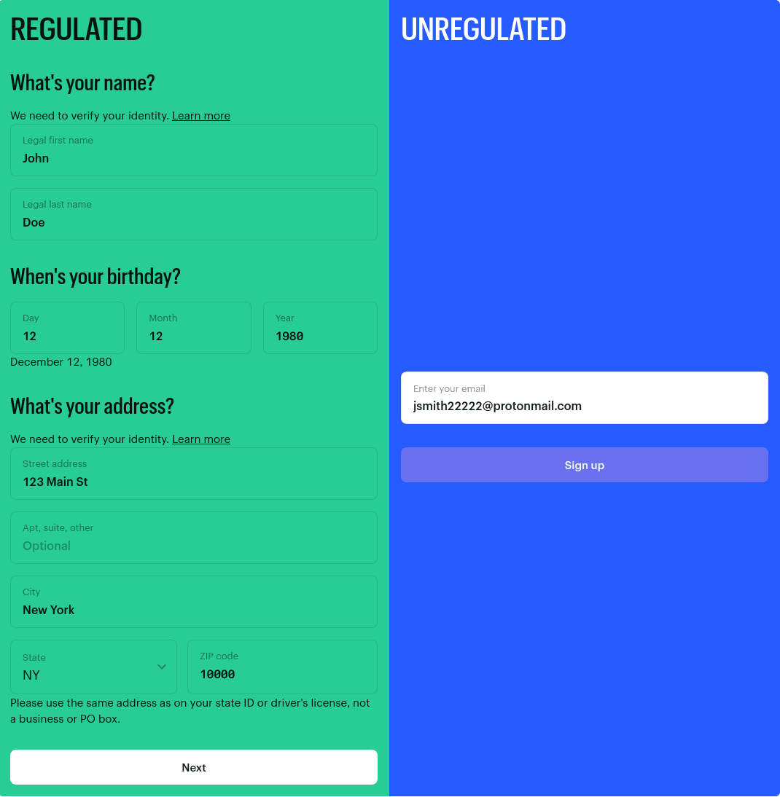Open the State dropdown chevron
780x797 pixels.
click(162, 667)
